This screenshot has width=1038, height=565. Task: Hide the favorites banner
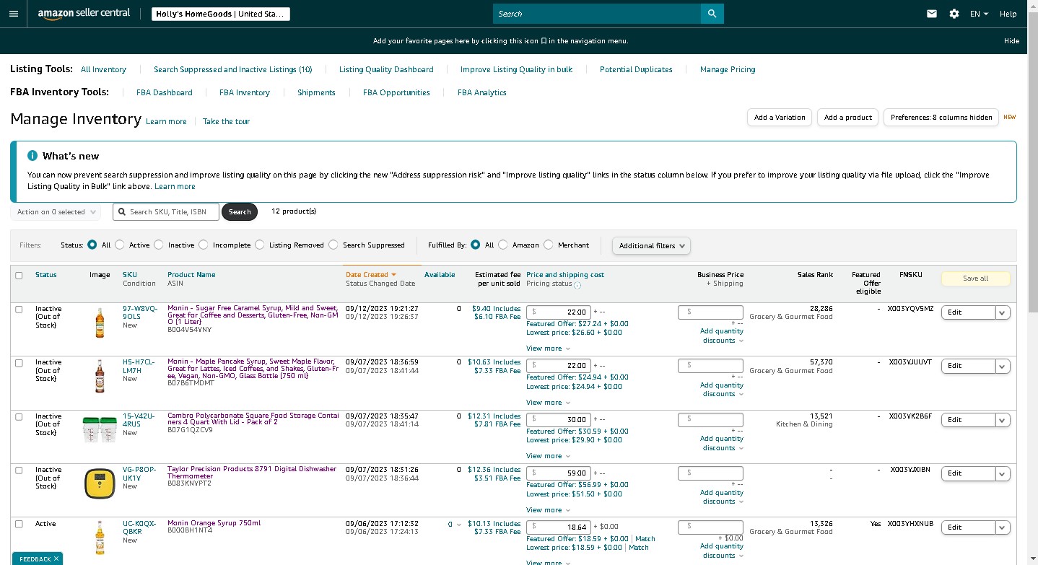(1011, 41)
